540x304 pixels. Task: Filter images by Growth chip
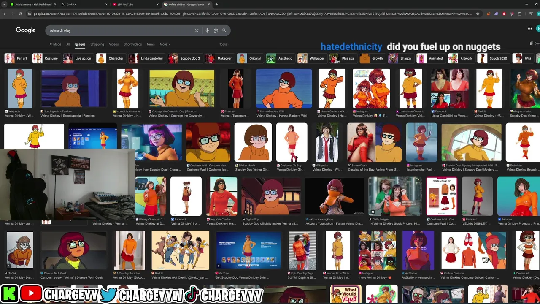[x=372, y=58]
